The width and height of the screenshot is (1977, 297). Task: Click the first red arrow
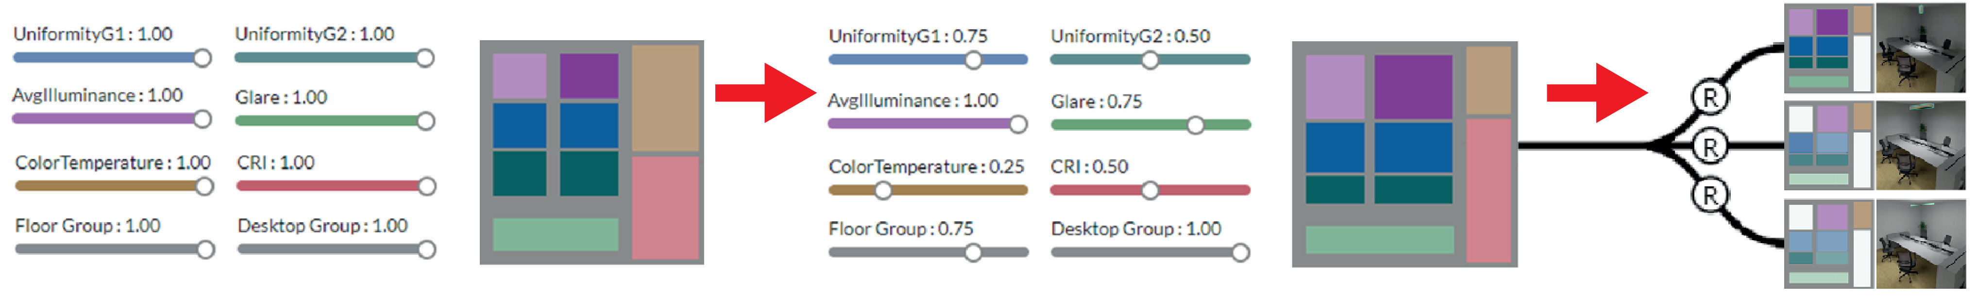tap(765, 93)
